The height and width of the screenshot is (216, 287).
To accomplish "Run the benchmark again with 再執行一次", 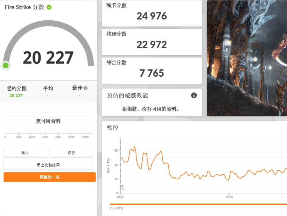I will (x=49, y=177).
